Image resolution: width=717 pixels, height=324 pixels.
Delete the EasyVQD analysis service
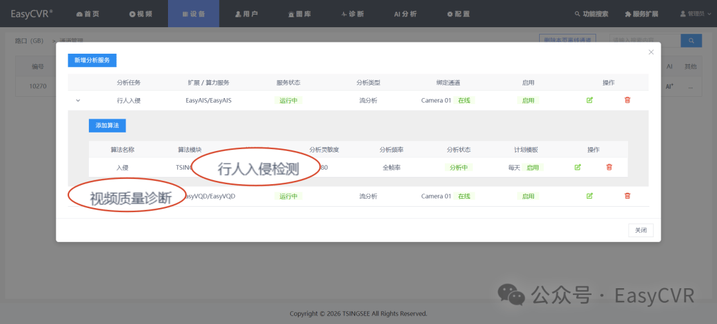click(x=627, y=195)
